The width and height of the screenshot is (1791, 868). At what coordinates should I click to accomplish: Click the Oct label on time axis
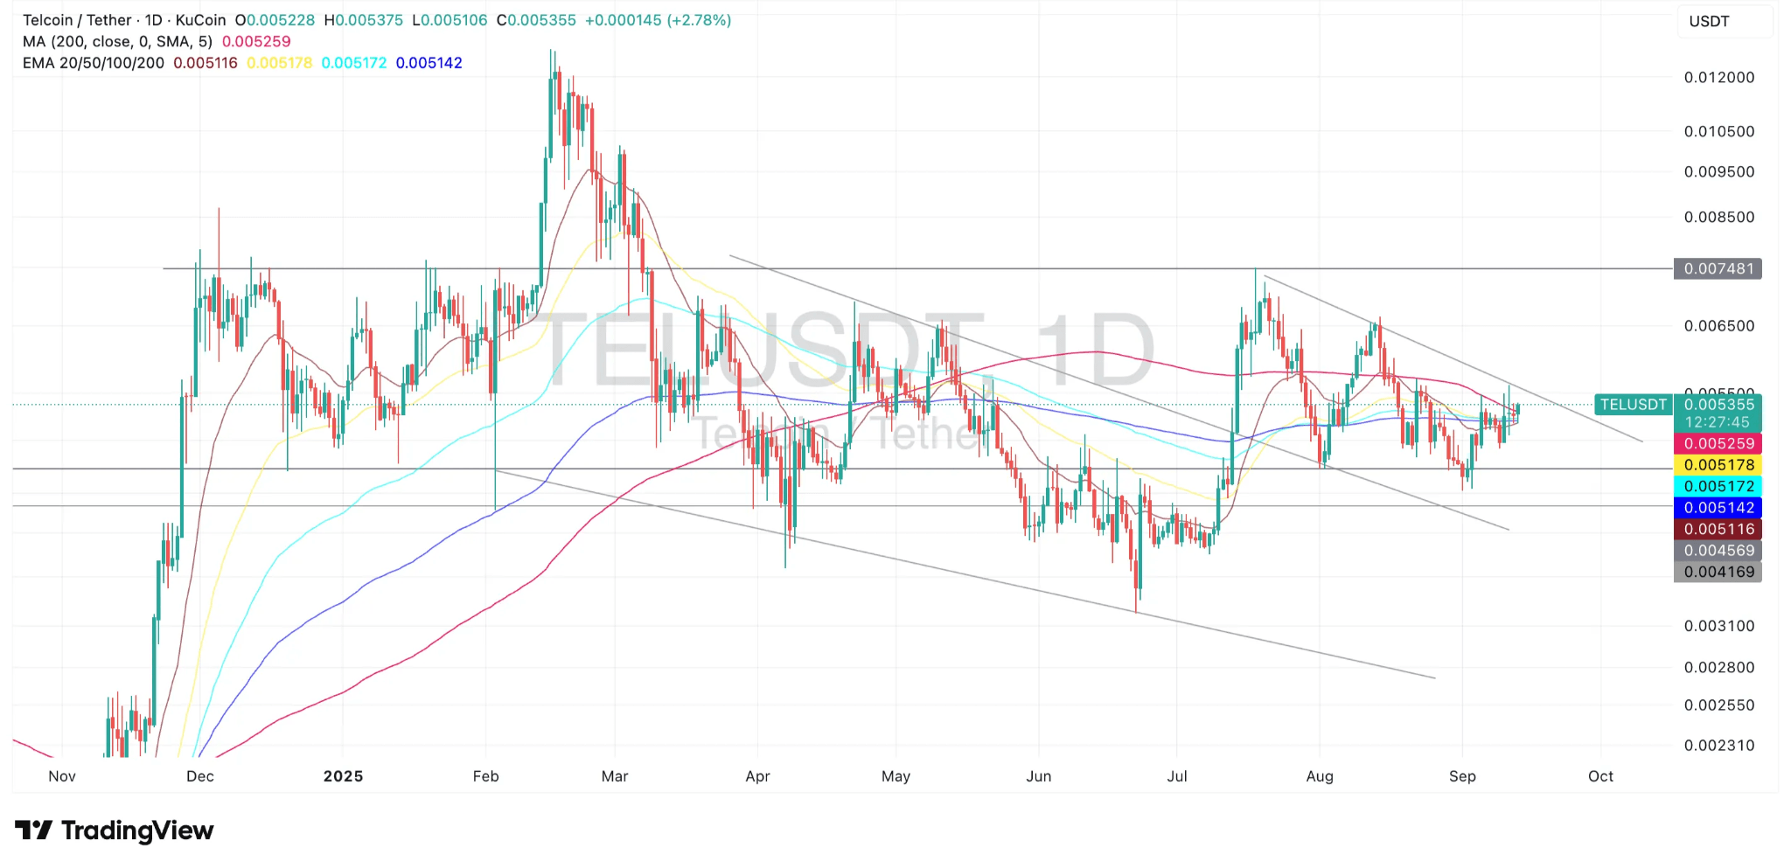coord(1601,776)
